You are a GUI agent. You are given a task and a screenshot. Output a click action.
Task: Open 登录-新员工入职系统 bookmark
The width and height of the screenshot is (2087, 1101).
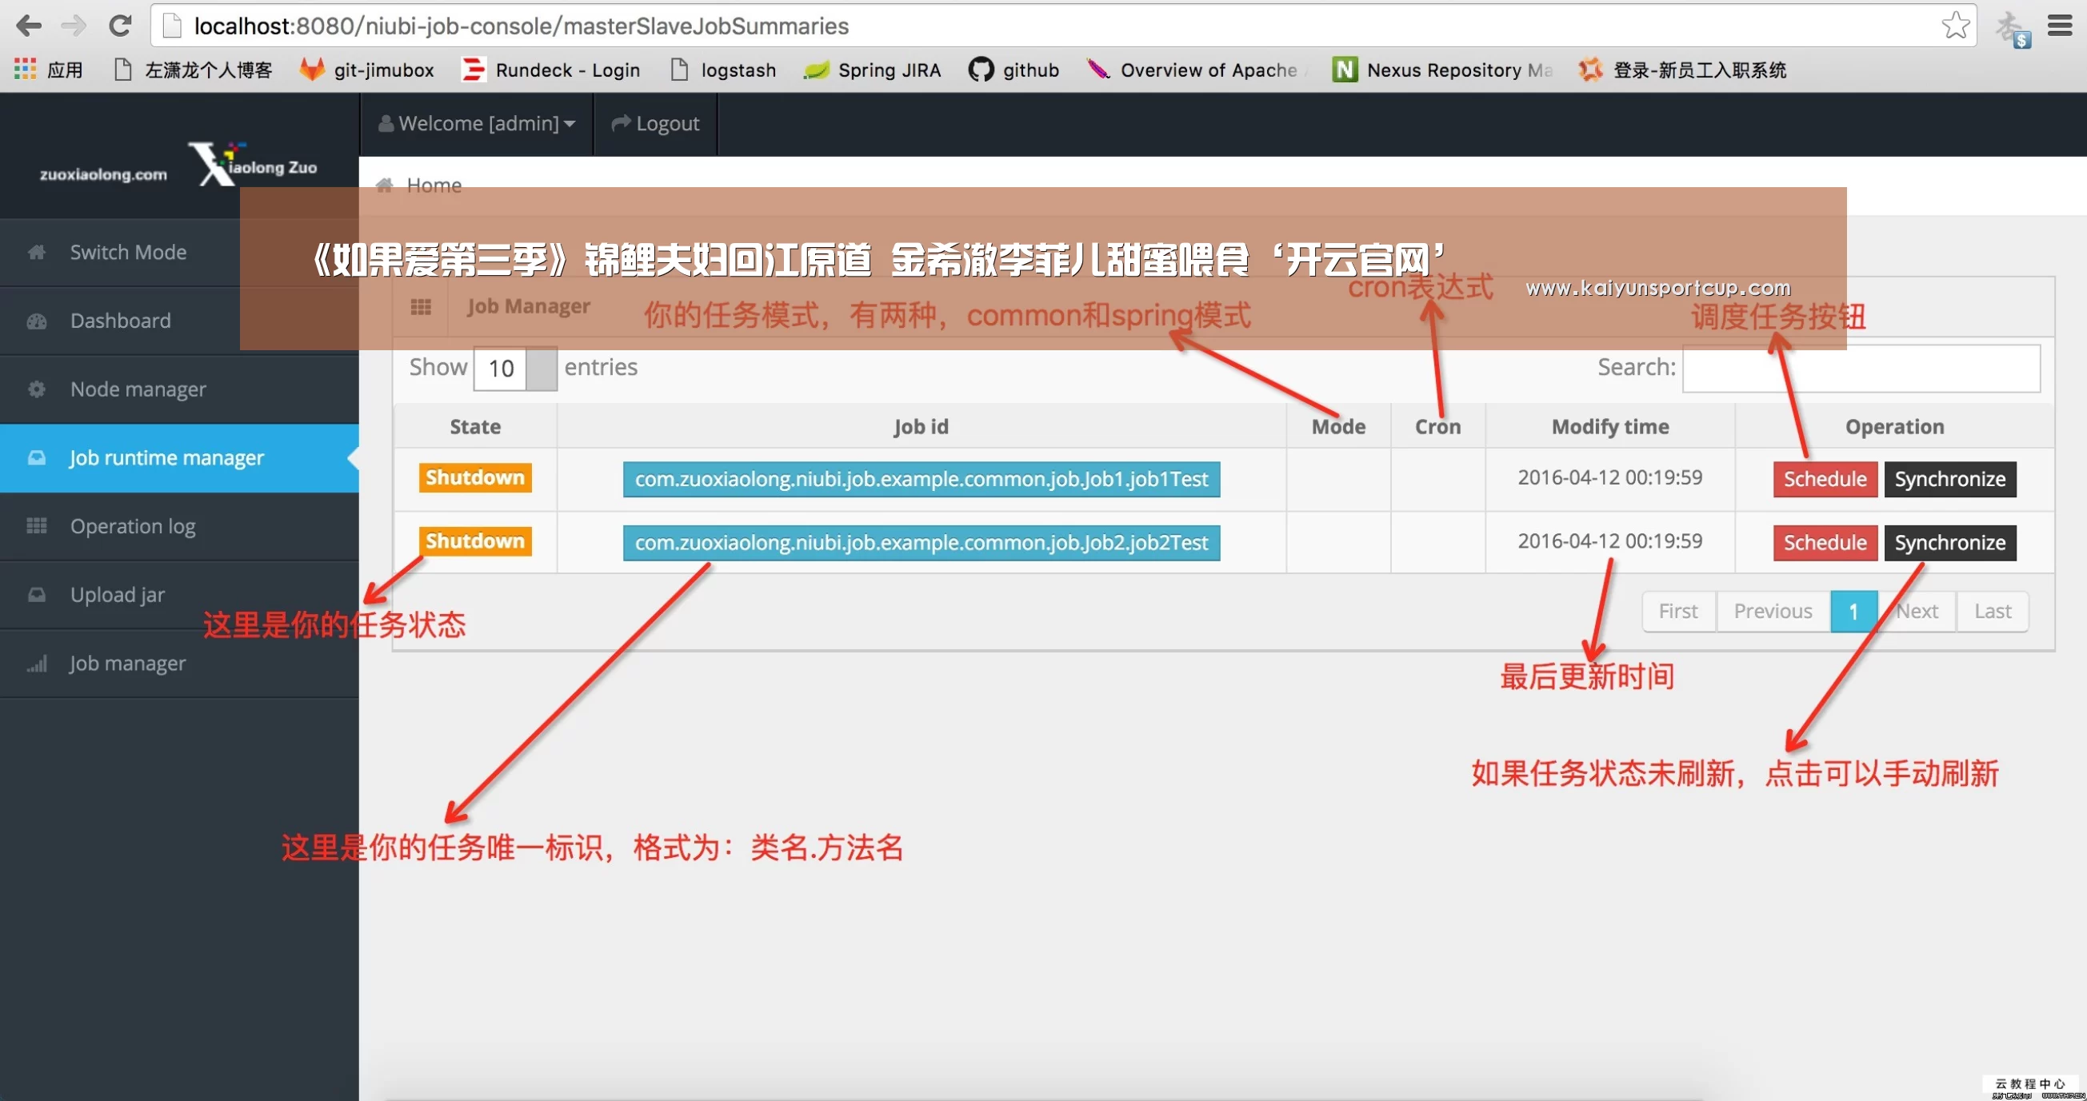[x=1682, y=70]
